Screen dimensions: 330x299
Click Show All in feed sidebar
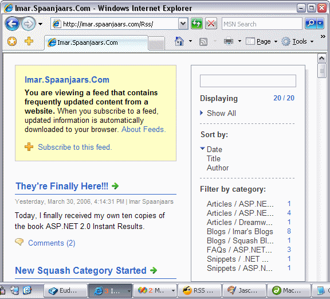click(x=221, y=113)
